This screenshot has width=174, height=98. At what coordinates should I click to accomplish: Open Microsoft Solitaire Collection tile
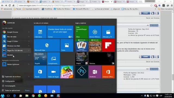82,45
